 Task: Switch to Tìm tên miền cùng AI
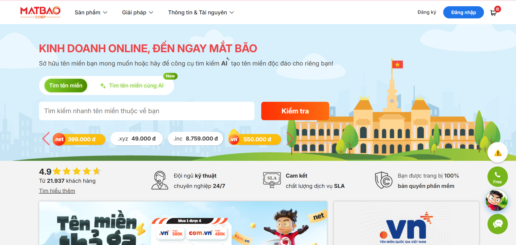(132, 86)
